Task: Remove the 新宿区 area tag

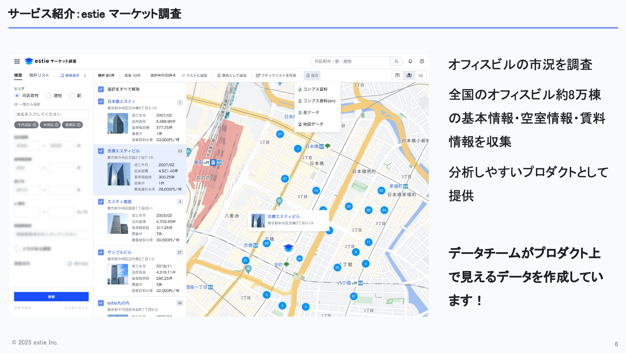Action: tap(79, 125)
